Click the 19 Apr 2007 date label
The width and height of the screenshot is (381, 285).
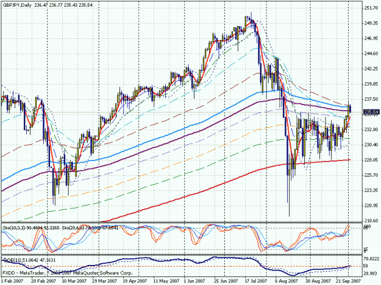click(135, 281)
